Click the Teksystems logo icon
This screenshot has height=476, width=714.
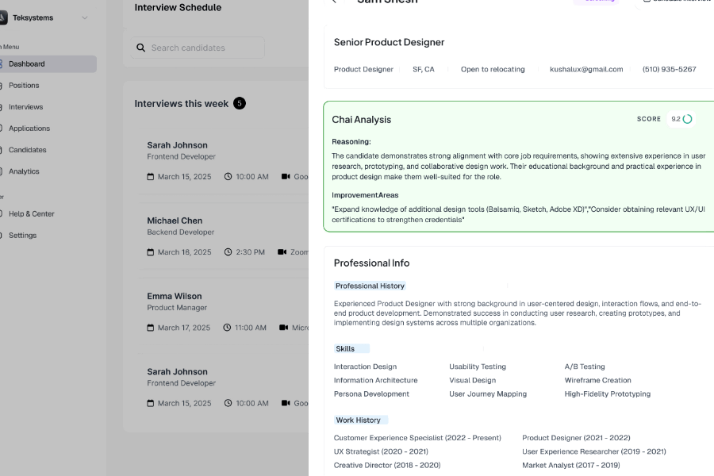(3, 17)
